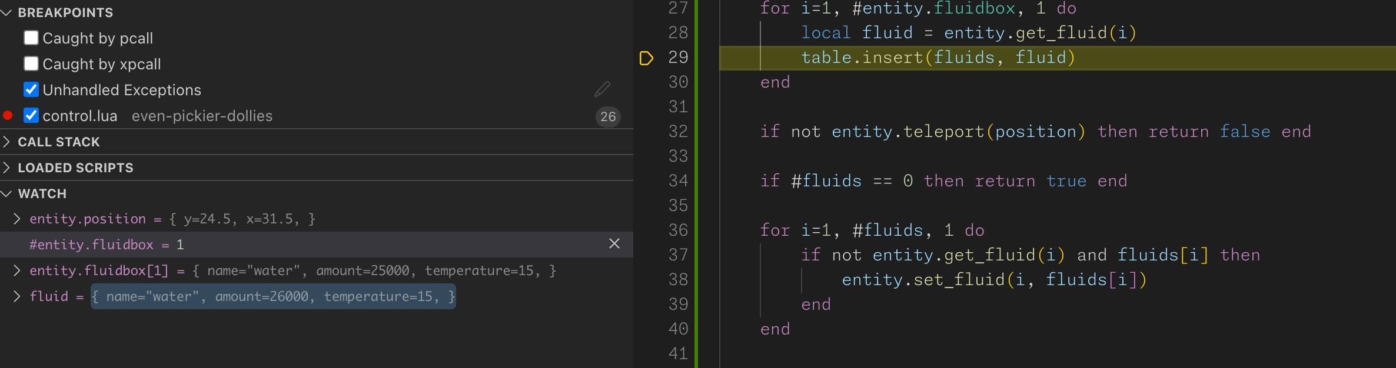Open control.lua from the breakpoints list
1396x368 pixels.
80,116
